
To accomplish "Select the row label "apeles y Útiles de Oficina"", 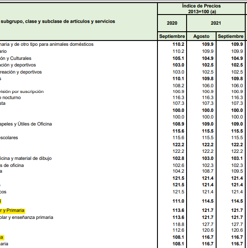I will pyautogui.click(x=26, y=124).
